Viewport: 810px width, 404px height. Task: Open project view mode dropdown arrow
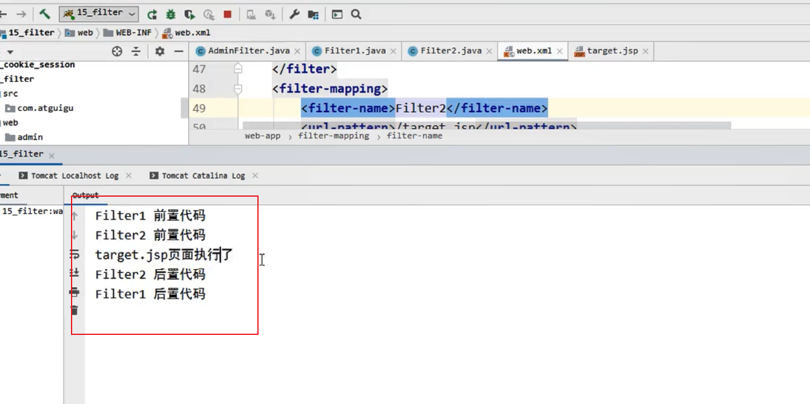pyautogui.click(x=9, y=52)
